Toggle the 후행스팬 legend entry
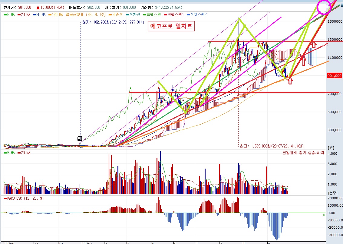The height and width of the screenshot is (244, 343). (152, 14)
